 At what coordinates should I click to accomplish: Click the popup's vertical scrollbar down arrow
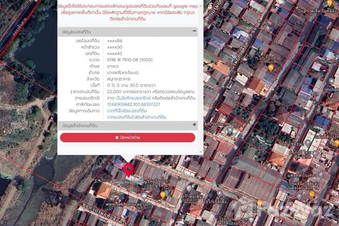201,152
